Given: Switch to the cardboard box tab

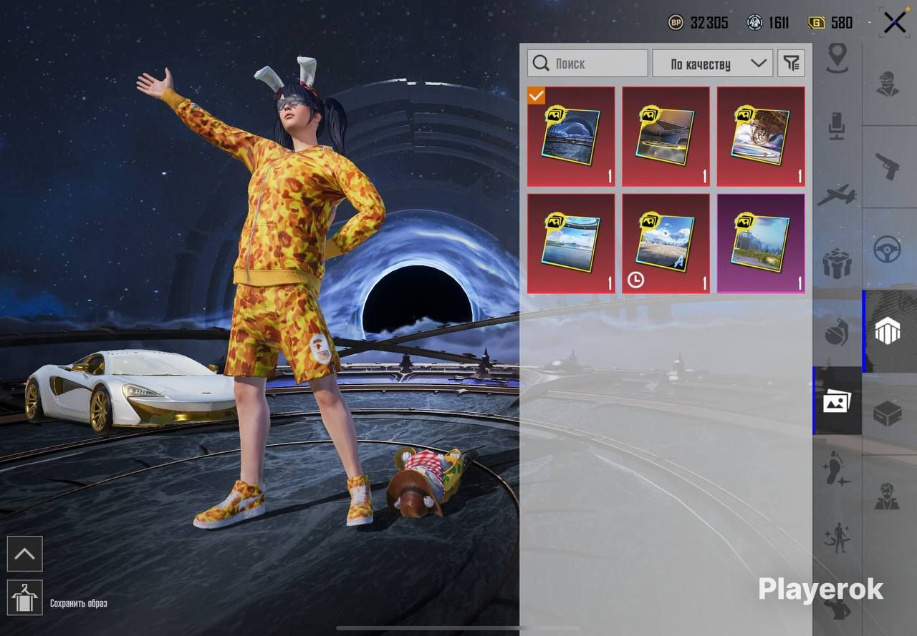Looking at the screenshot, I should click(x=888, y=414).
